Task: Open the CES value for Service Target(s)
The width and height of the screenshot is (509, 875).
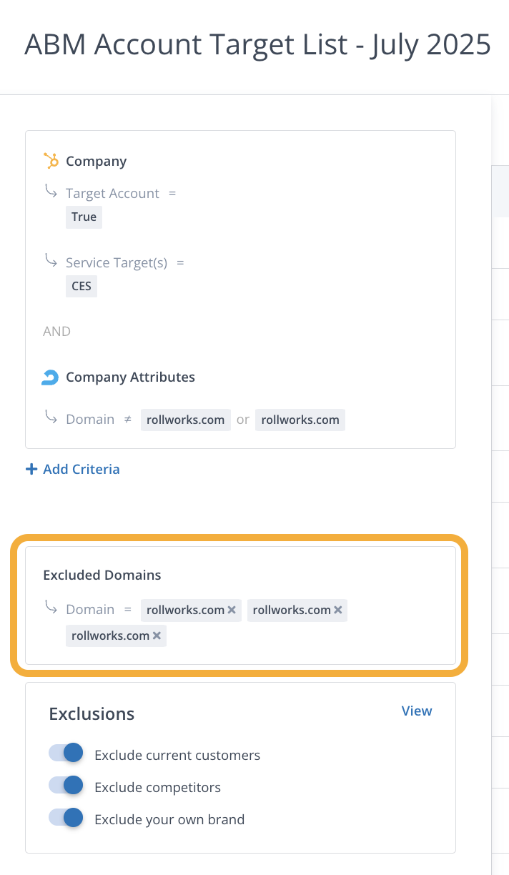Action: [81, 287]
